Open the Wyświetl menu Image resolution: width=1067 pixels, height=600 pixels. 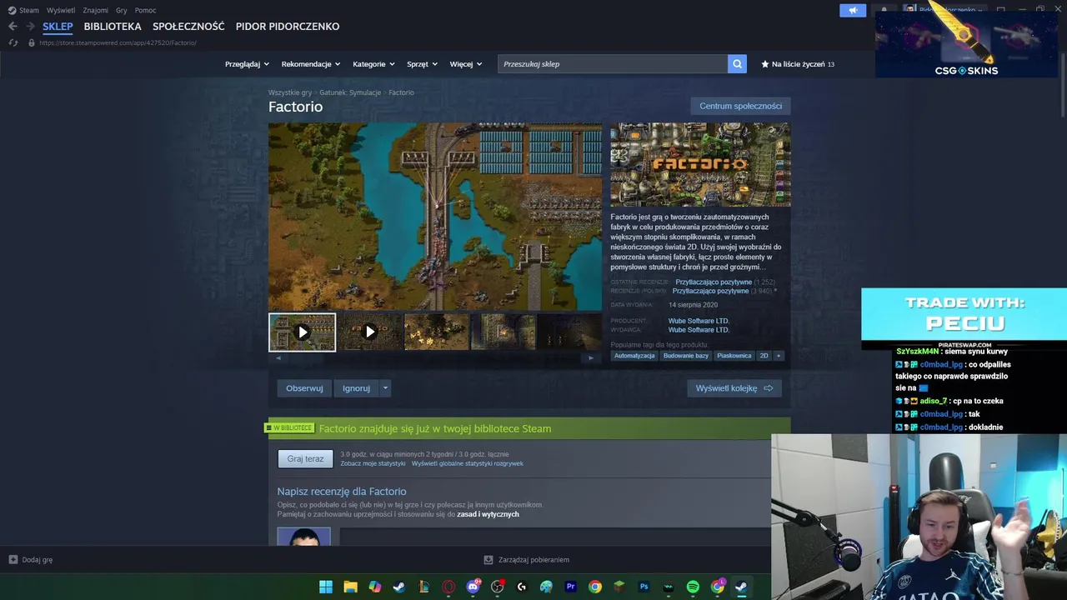pos(61,10)
